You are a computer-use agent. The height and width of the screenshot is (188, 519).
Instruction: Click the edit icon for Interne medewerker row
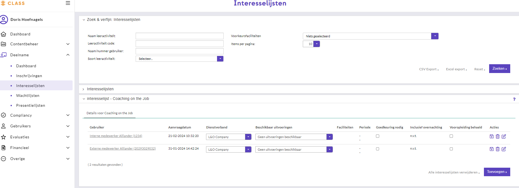pyautogui.click(x=504, y=136)
